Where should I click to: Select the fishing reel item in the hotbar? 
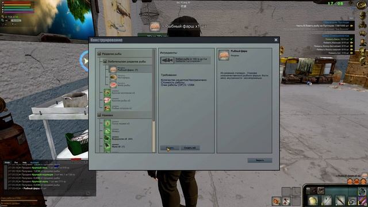coord(352,201)
